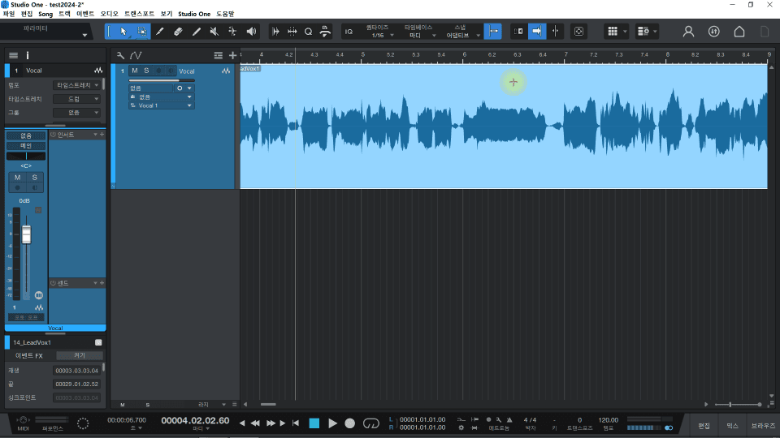Open the Studio One menu
Viewport: 780px width, 438px height.
point(194,14)
